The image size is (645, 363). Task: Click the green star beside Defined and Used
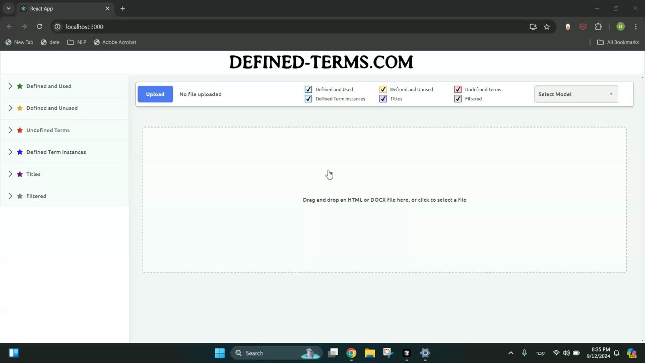point(20,86)
